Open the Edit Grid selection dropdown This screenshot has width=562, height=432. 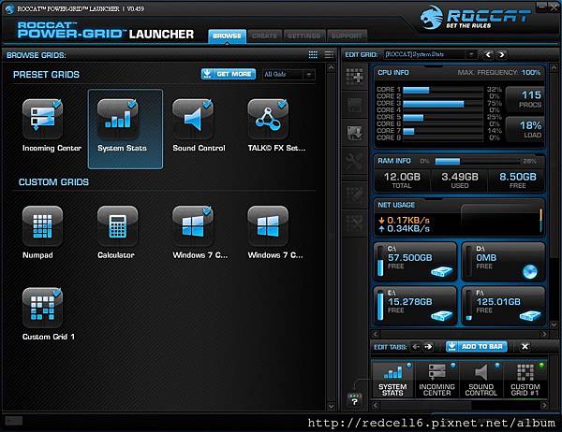(x=431, y=54)
